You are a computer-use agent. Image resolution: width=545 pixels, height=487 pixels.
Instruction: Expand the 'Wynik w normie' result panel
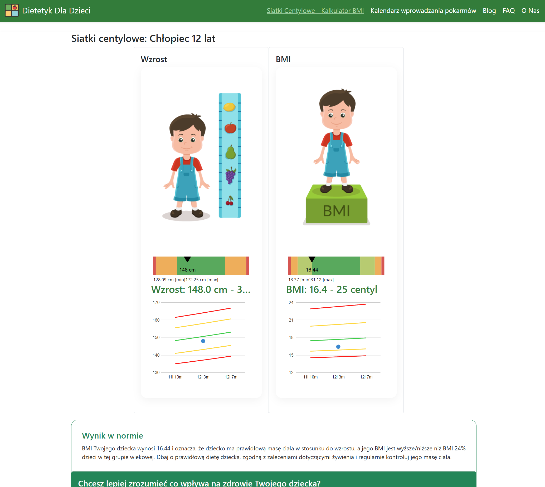[x=113, y=435]
